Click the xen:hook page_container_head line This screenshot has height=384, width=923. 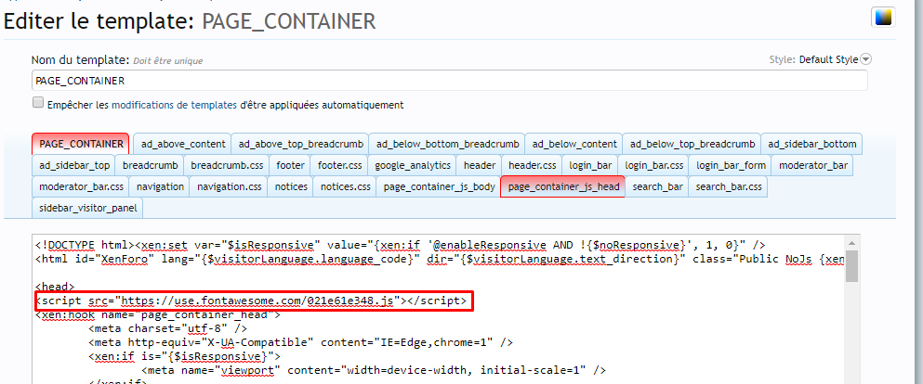158,314
